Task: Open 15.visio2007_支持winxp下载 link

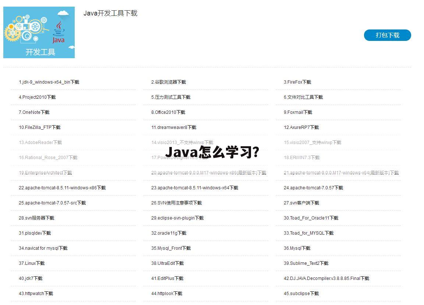Action: [x=312, y=143]
